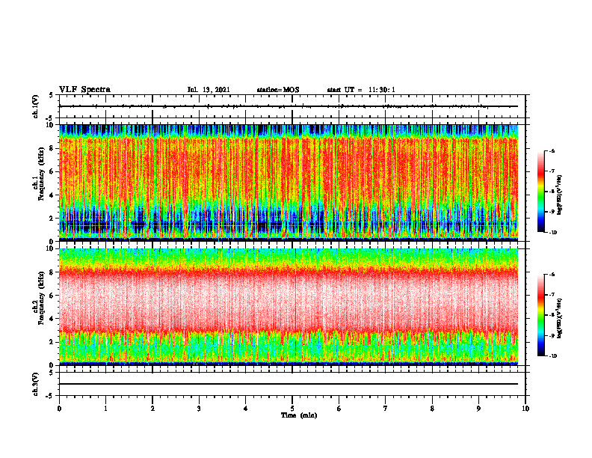Screen dimensions: 592x458
Task: Click the "5" minute time tick label
Action: pos(292,409)
